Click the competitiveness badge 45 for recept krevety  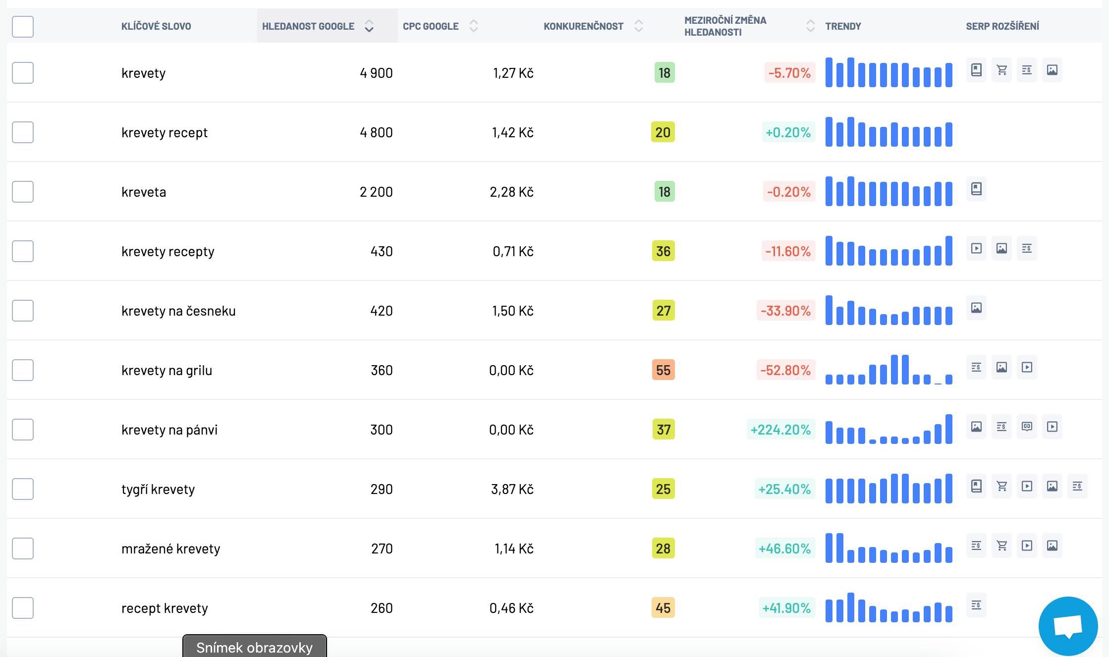tap(664, 608)
